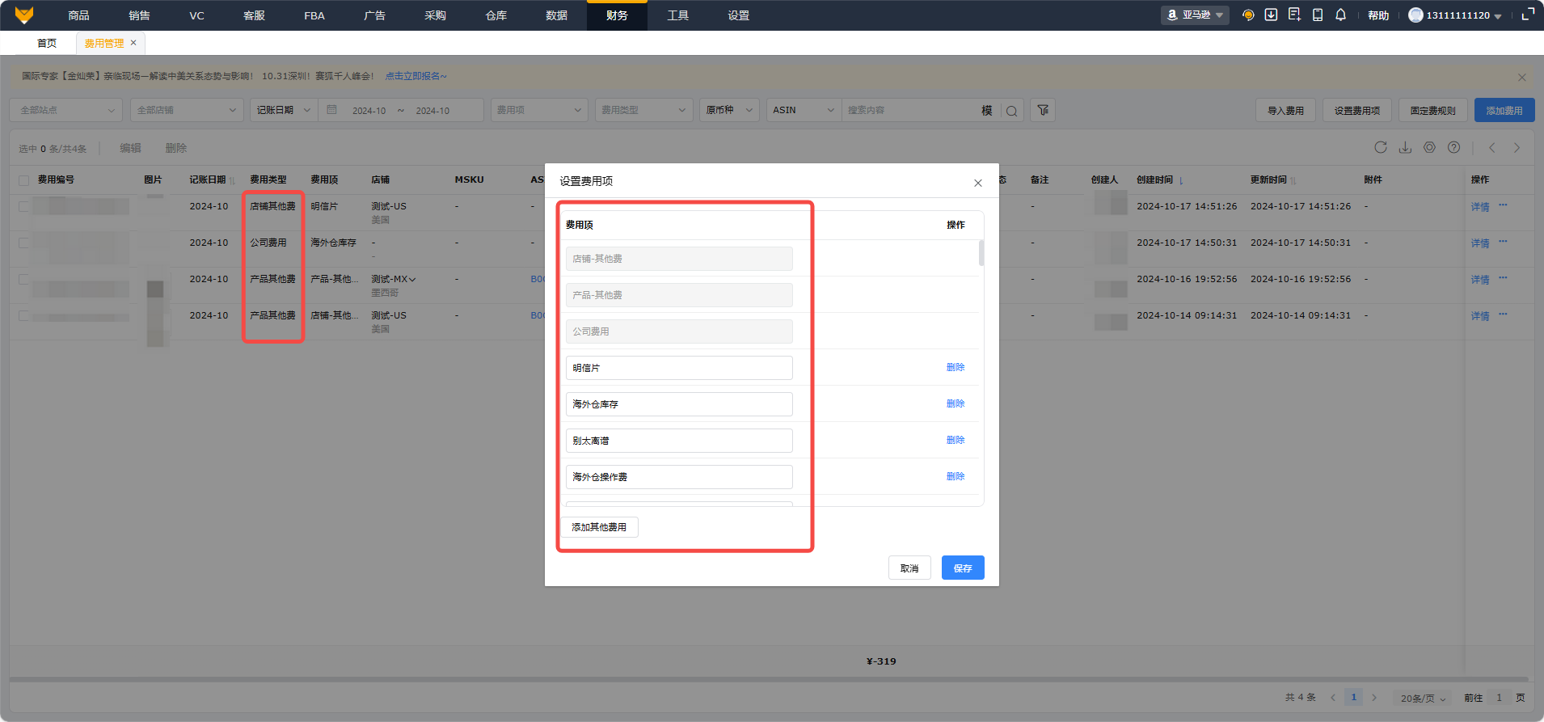Open the table column settings icon

pyautogui.click(x=1429, y=147)
